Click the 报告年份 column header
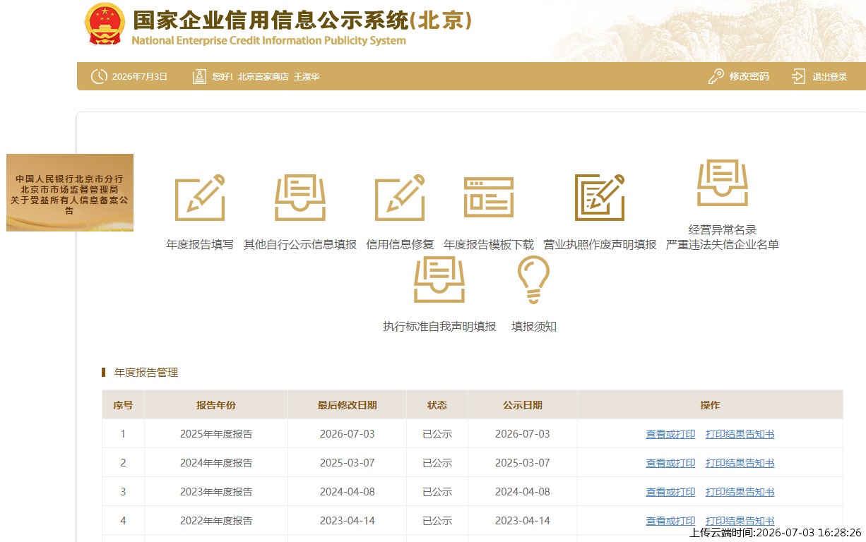 pyautogui.click(x=216, y=405)
